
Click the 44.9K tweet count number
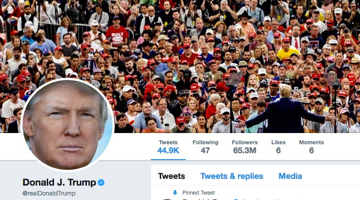coord(168,151)
